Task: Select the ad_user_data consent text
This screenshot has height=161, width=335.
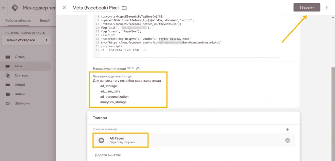Action: [110, 91]
